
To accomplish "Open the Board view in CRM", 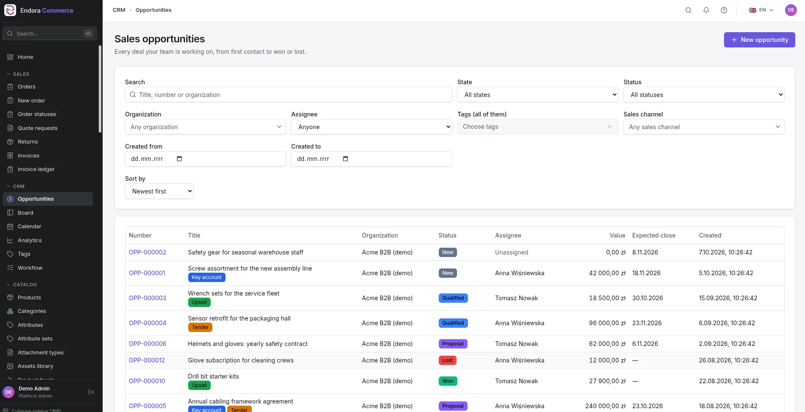I will 47,213.
